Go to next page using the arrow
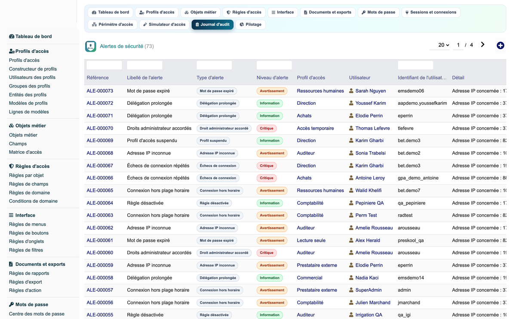516x319 pixels. click(x=483, y=45)
